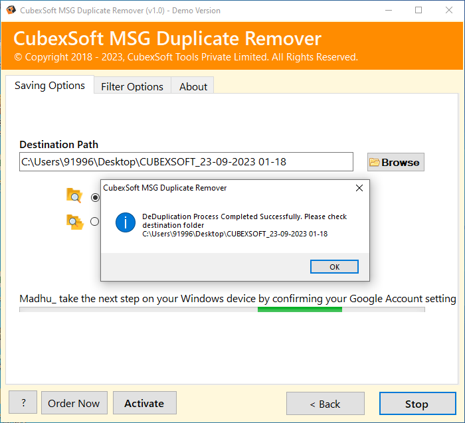Select the Saving Options tab

50,86
